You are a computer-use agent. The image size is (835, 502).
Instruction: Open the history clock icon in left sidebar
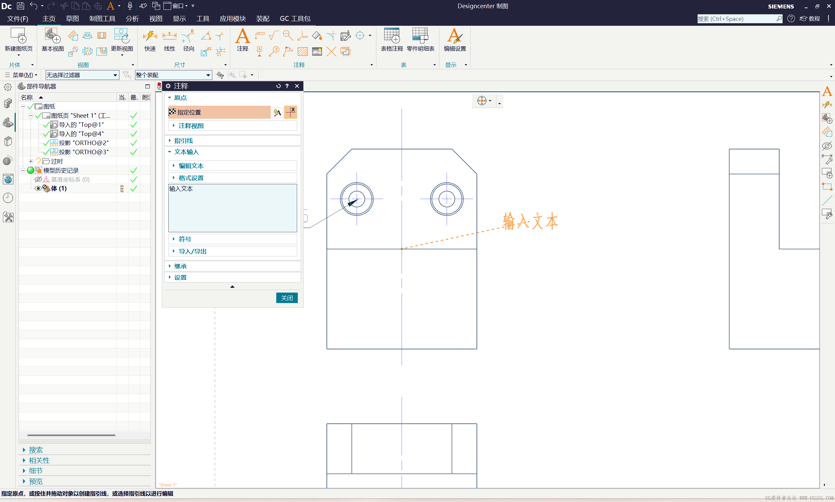(8, 198)
